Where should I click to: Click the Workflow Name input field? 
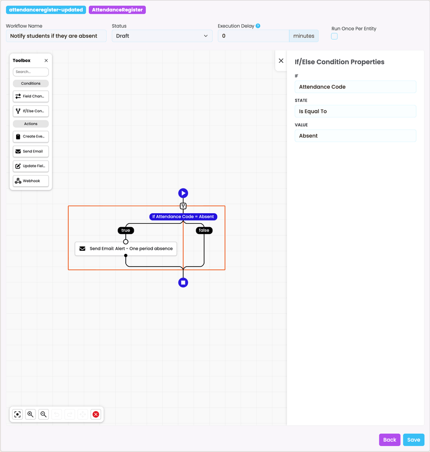pyautogui.click(x=56, y=36)
